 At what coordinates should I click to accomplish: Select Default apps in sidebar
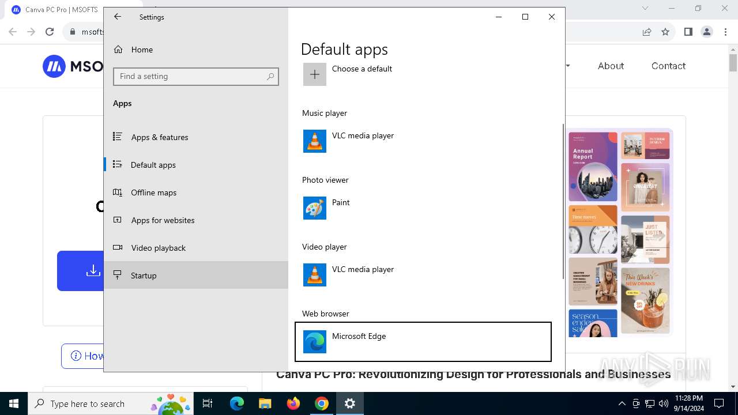[196, 165]
